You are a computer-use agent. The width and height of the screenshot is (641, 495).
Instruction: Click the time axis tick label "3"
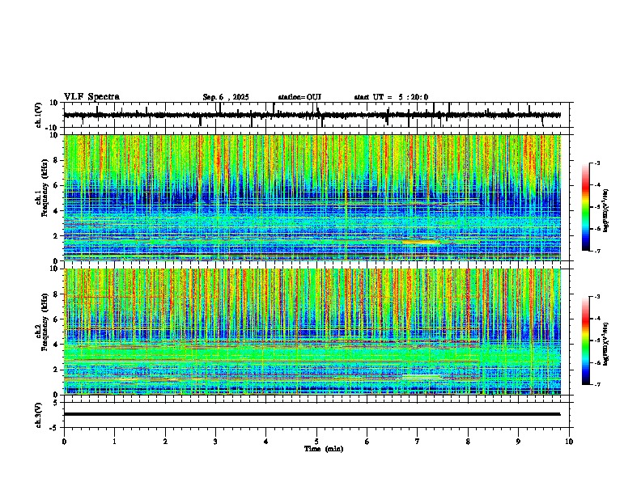[215, 442]
